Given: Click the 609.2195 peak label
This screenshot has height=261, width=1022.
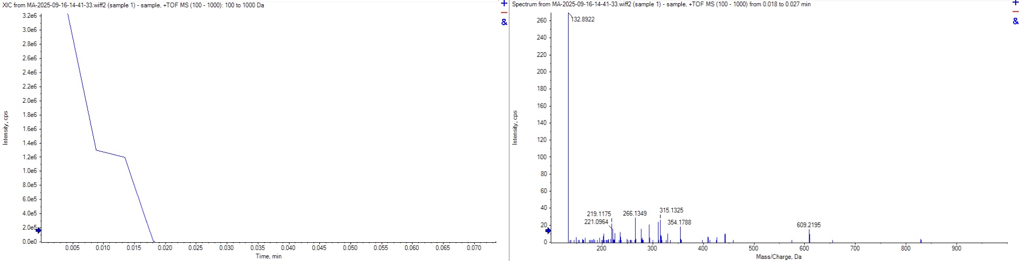Looking at the screenshot, I should (x=809, y=225).
